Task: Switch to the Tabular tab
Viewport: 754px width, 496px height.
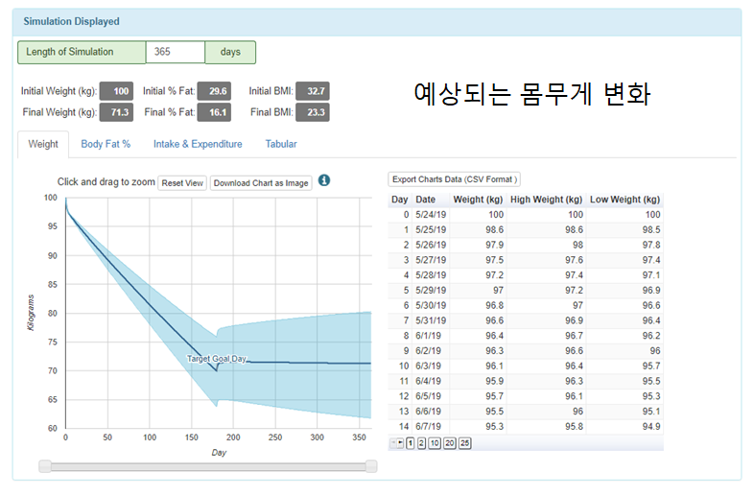Action: pyautogui.click(x=281, y=144)
